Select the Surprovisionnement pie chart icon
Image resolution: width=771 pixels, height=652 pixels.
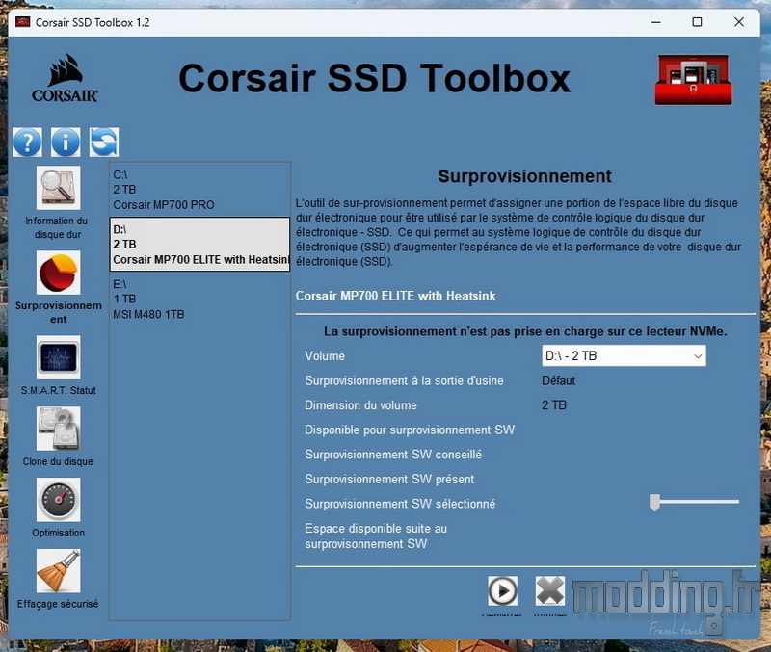[58, 273]
